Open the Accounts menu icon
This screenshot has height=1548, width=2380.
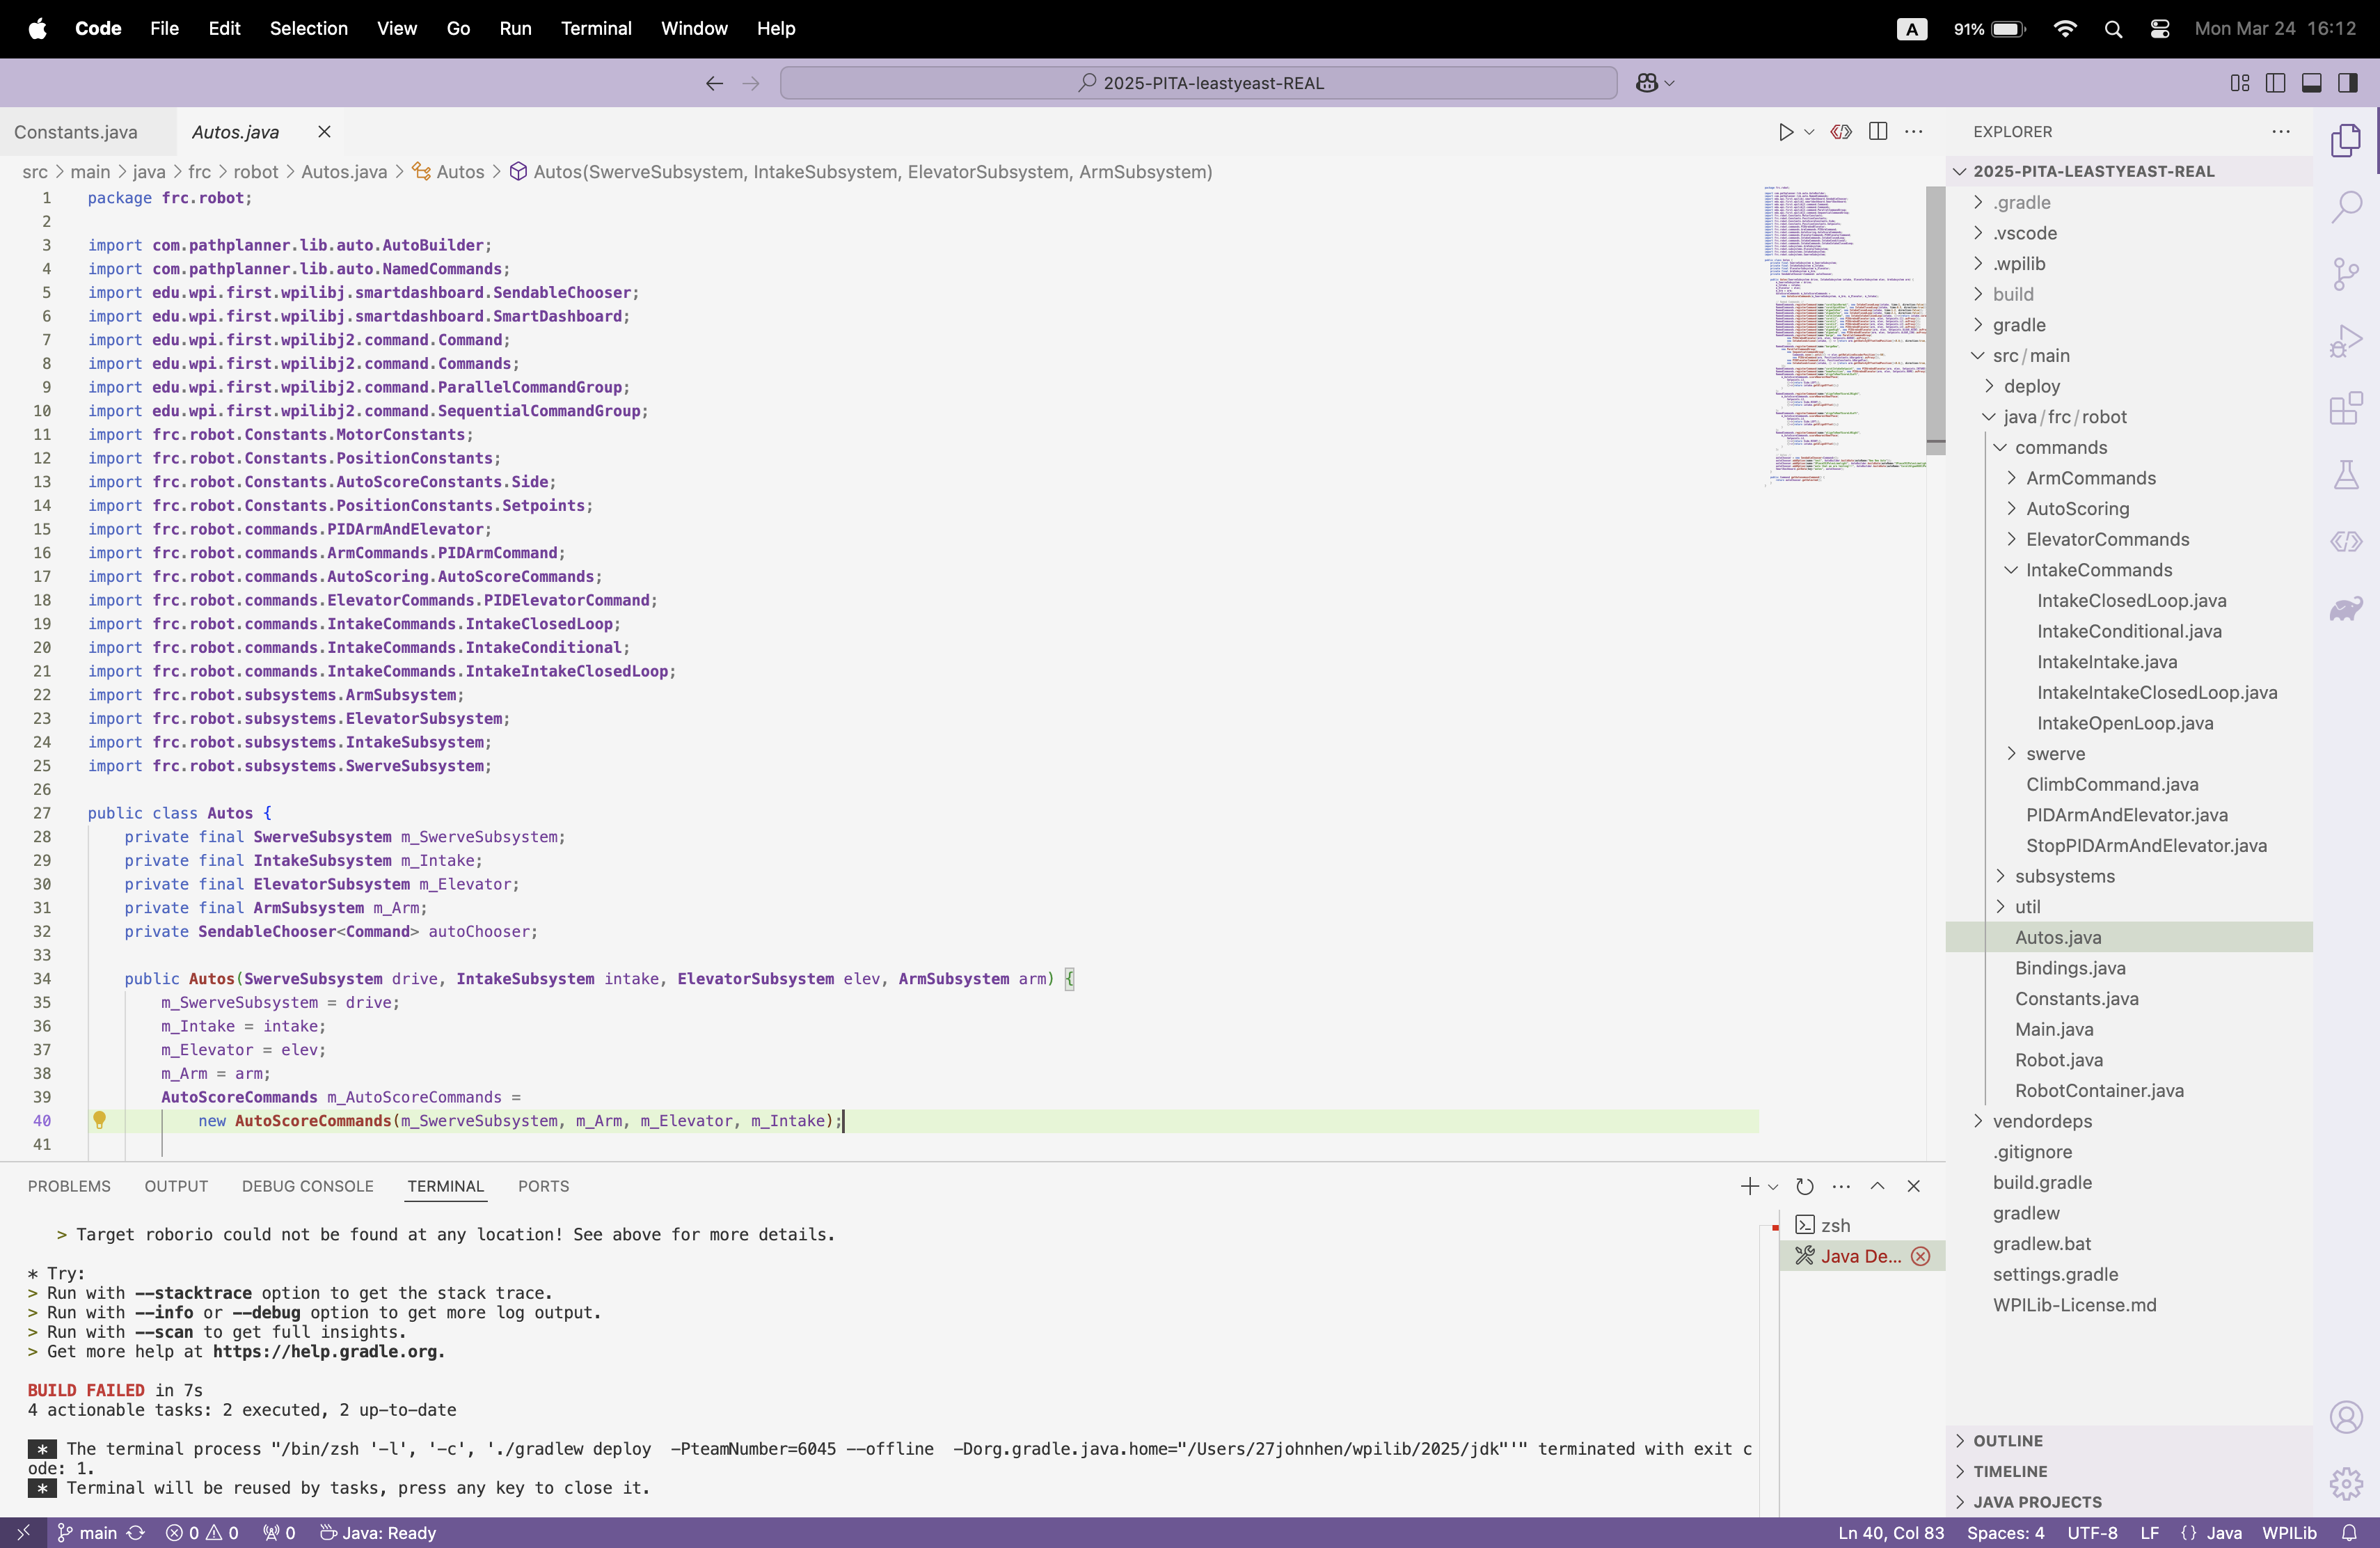2346,1417
